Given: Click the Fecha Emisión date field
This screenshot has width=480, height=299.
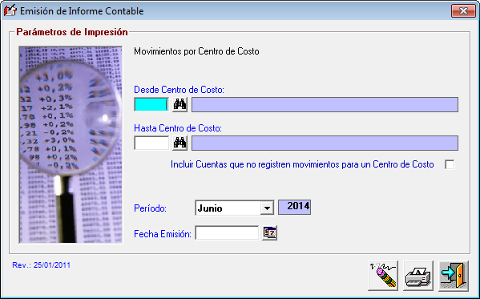Looking at the screenshot, I should (227, 233).
